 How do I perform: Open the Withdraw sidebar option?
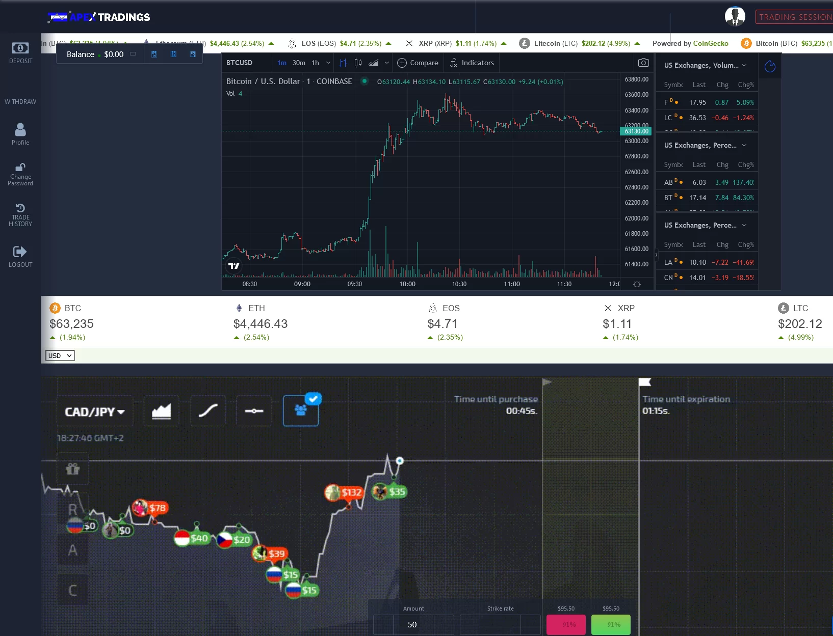coord(20,102)
